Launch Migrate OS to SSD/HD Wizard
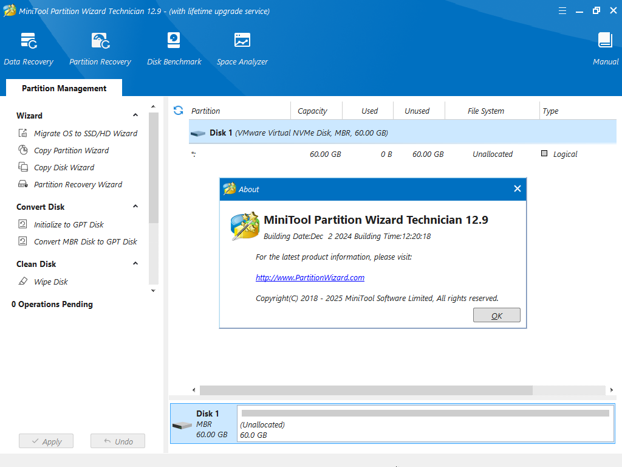The image size is (622, 467). [85, 133]
